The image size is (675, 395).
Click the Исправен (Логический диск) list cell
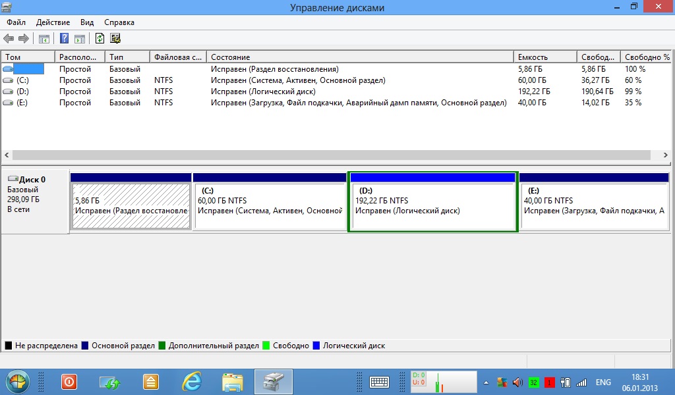tap(263, 91)
